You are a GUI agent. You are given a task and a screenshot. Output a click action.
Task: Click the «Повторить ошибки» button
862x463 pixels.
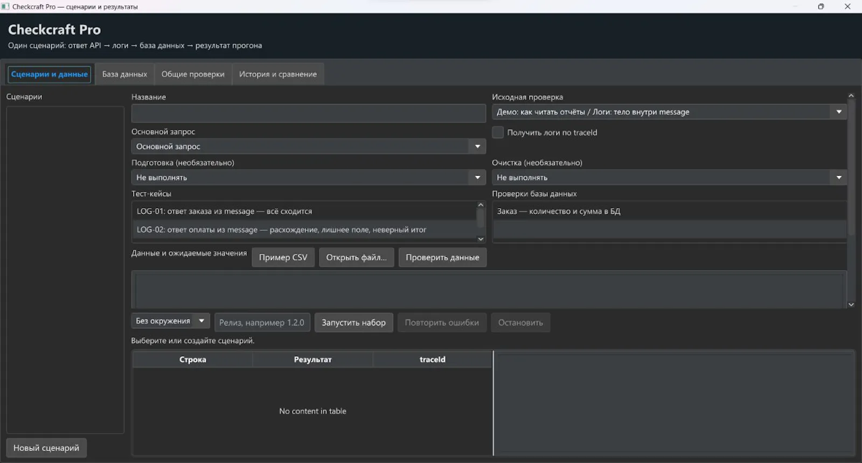pos(442,323)
